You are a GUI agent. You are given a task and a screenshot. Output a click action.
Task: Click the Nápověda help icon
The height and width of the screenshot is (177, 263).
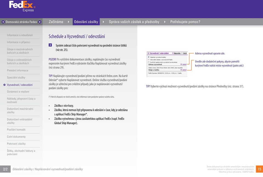173,53
